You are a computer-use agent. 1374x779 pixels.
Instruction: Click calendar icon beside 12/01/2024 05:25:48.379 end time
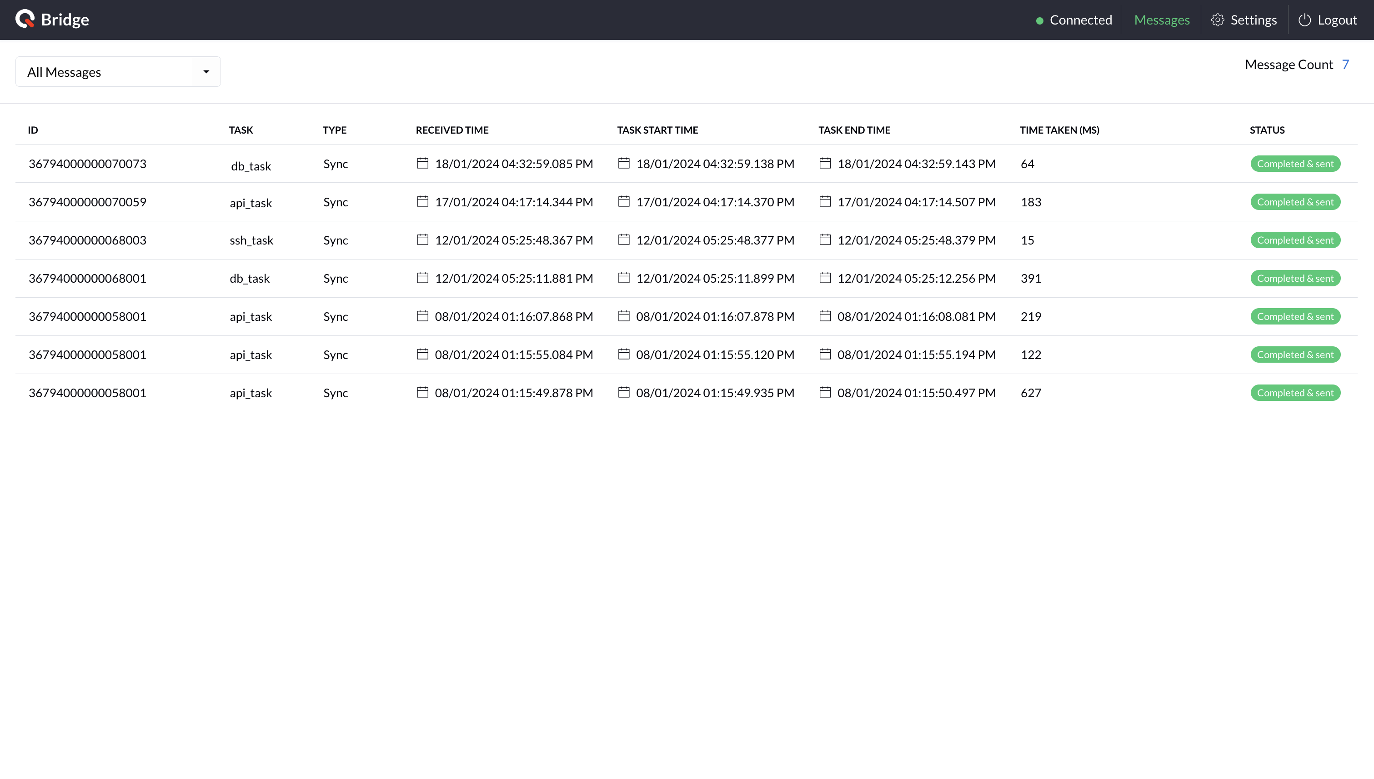point(825,239)
